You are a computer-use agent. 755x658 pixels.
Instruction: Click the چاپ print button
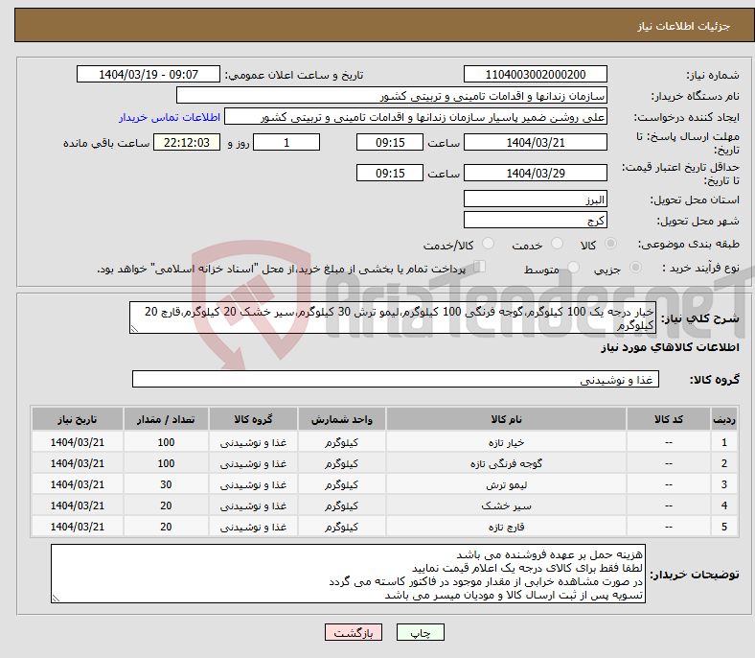421,632
